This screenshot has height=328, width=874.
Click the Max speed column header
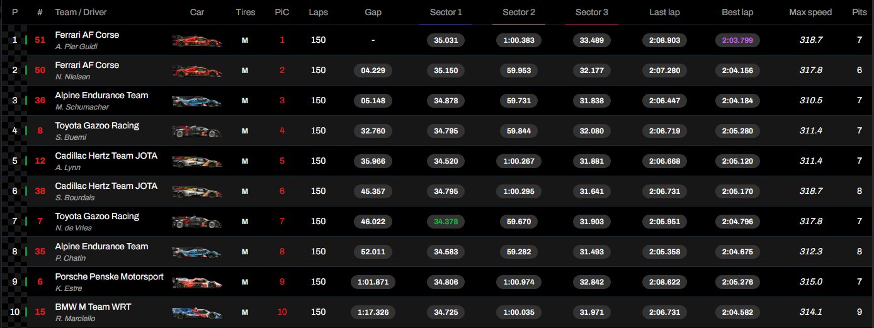[810, 13]
